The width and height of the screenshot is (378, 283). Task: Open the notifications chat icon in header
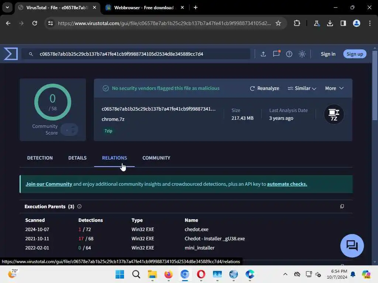point(276,54)
